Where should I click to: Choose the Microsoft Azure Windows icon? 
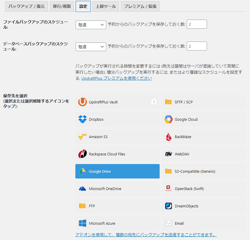[83, 223]
